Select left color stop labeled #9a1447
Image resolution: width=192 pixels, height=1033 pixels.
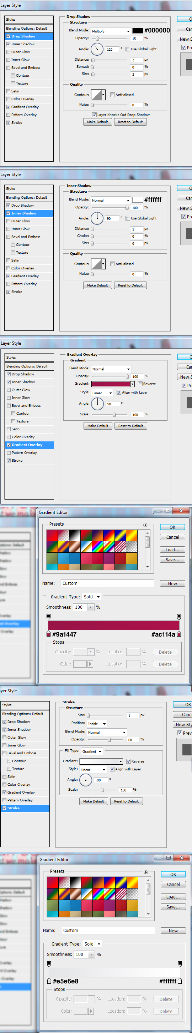point(49,634)
